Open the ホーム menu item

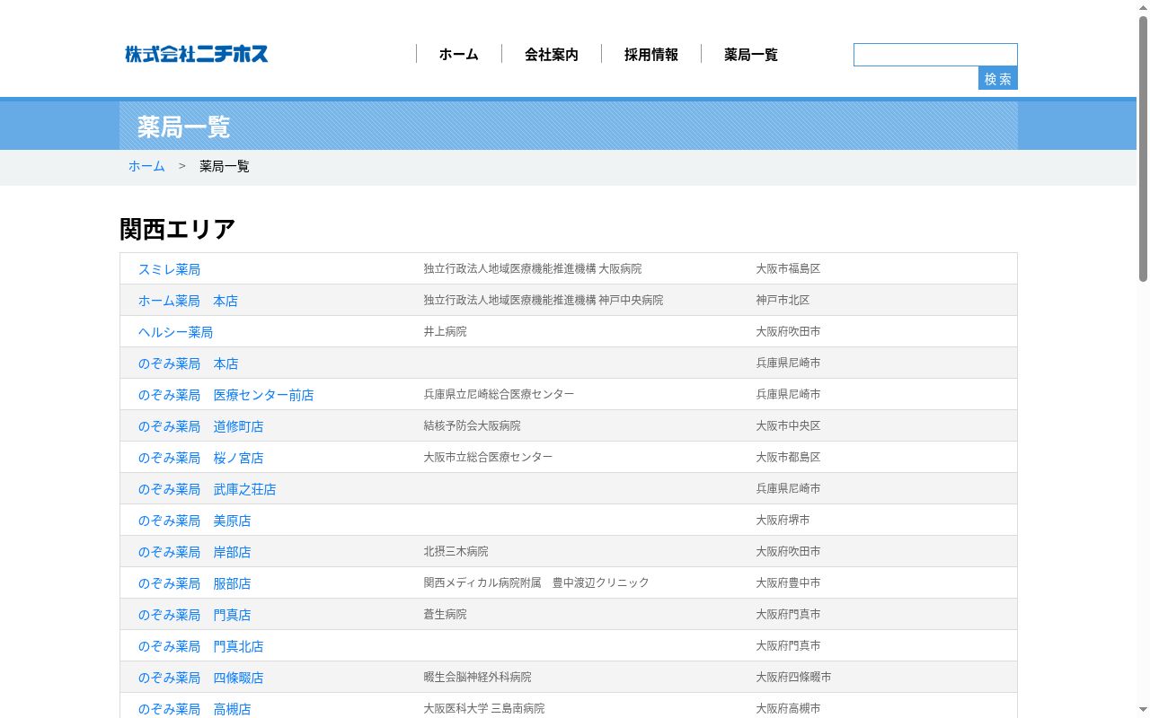(x=459, y=55)
